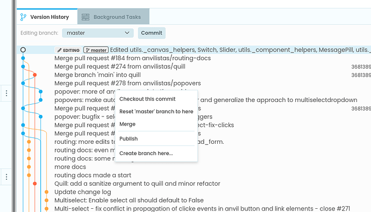
Task: Select the commit 'Merge pull request #184 from anvilistas/routing-docs'
Action: coord(132,58)
